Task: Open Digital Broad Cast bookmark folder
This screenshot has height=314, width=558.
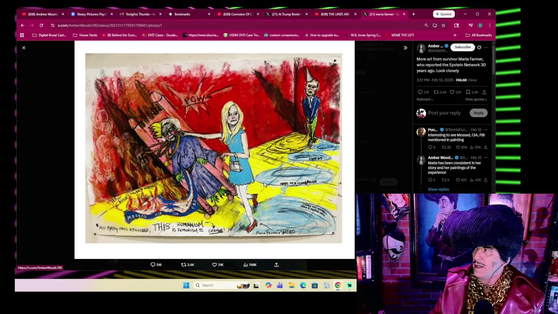Action: click(x=49, y=35)
